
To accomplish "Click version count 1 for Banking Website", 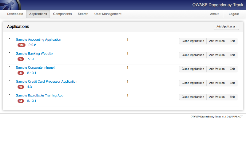I will (127, 54).
